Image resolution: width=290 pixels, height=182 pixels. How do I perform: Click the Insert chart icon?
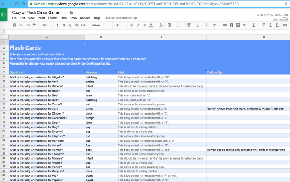pyautogui.click(x=238, y=25)
